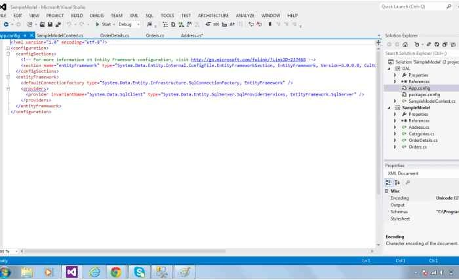Select Address.cs in Solution Explorer
Image resolution: width=459 pixels, height=280 pixels.
tap(419, 128)
